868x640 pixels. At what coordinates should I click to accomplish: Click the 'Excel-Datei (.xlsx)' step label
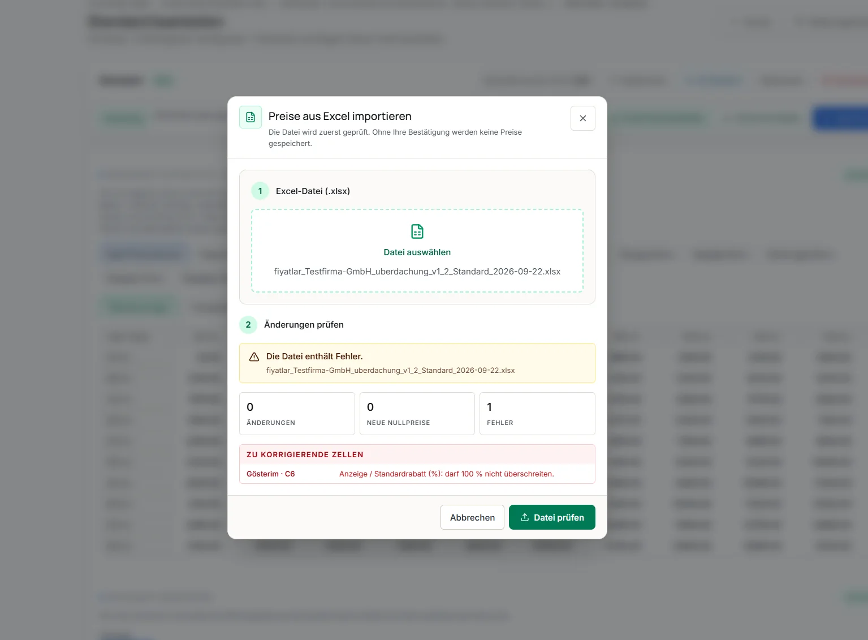point(313,191)
